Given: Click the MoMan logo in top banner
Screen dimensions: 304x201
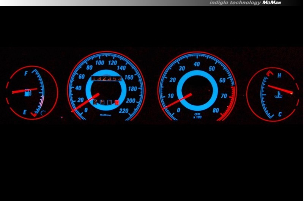Looking at the screenshot, I should (272, 3).
